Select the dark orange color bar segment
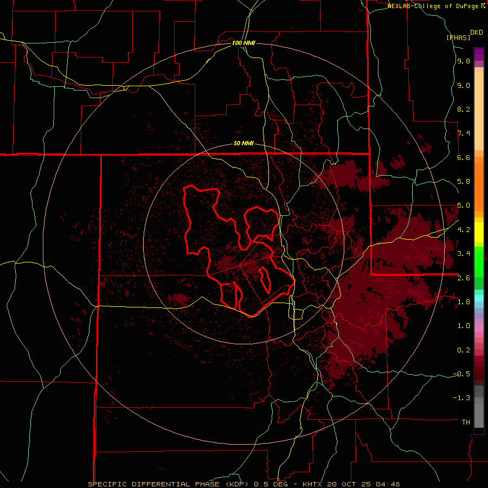488x488 pixels. pyautogui.click(x=479, y=187)
